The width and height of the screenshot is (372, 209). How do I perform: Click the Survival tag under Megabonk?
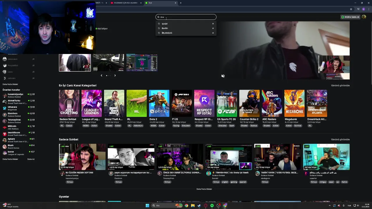[x=298, y=126]
